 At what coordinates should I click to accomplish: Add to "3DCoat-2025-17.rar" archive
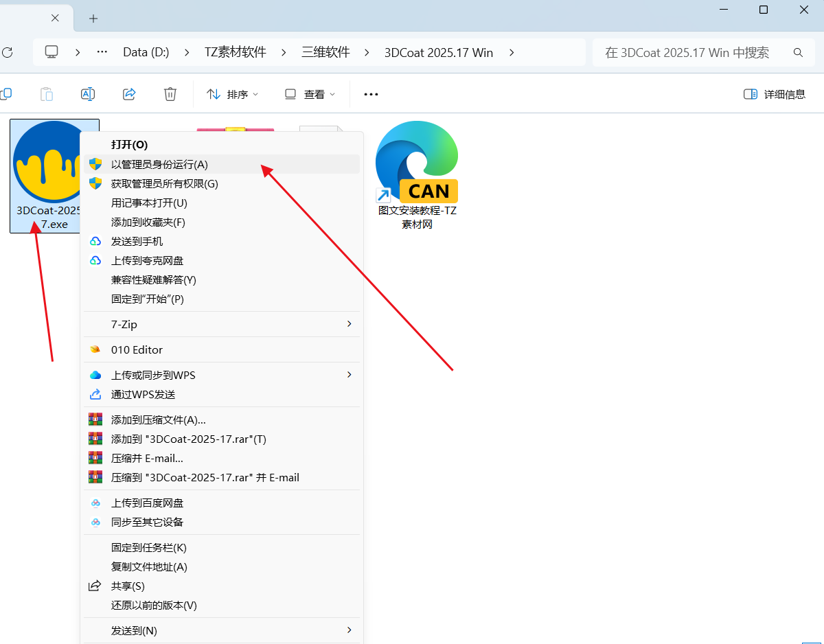click(x=222, y=439)
